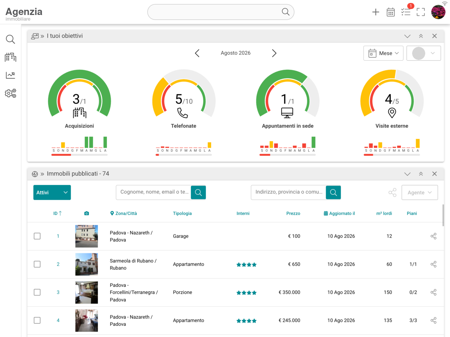Open the calendar icon in the header
450x337 pixels.
391,12
